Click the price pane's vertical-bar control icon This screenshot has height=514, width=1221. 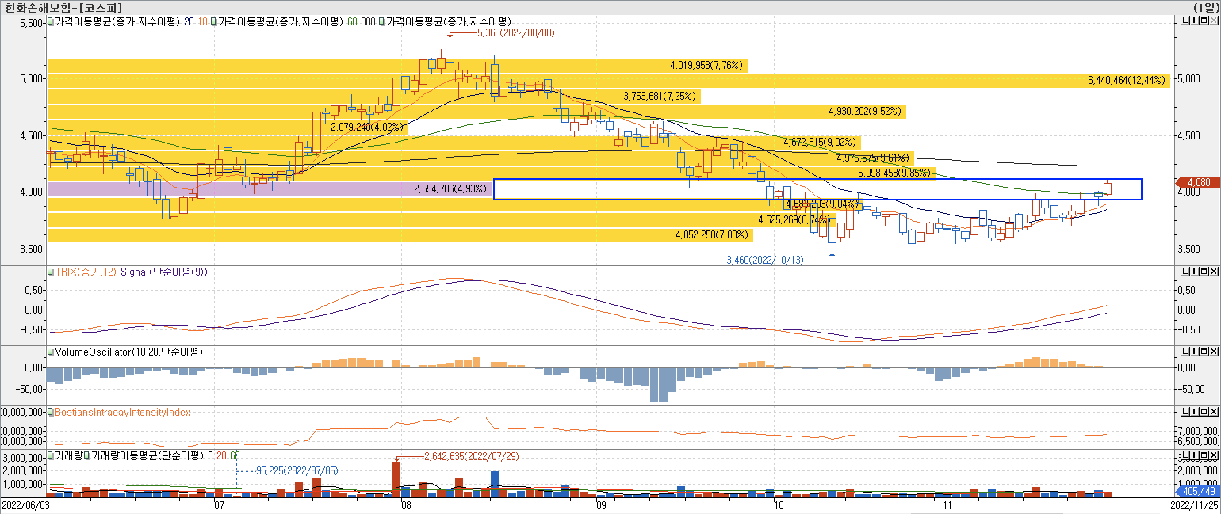1194,20
